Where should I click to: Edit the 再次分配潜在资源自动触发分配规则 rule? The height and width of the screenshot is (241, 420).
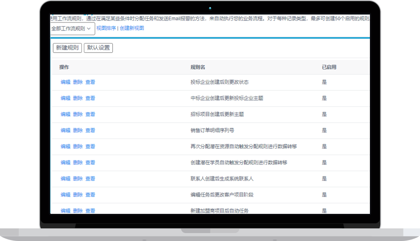tap(66, 146)
